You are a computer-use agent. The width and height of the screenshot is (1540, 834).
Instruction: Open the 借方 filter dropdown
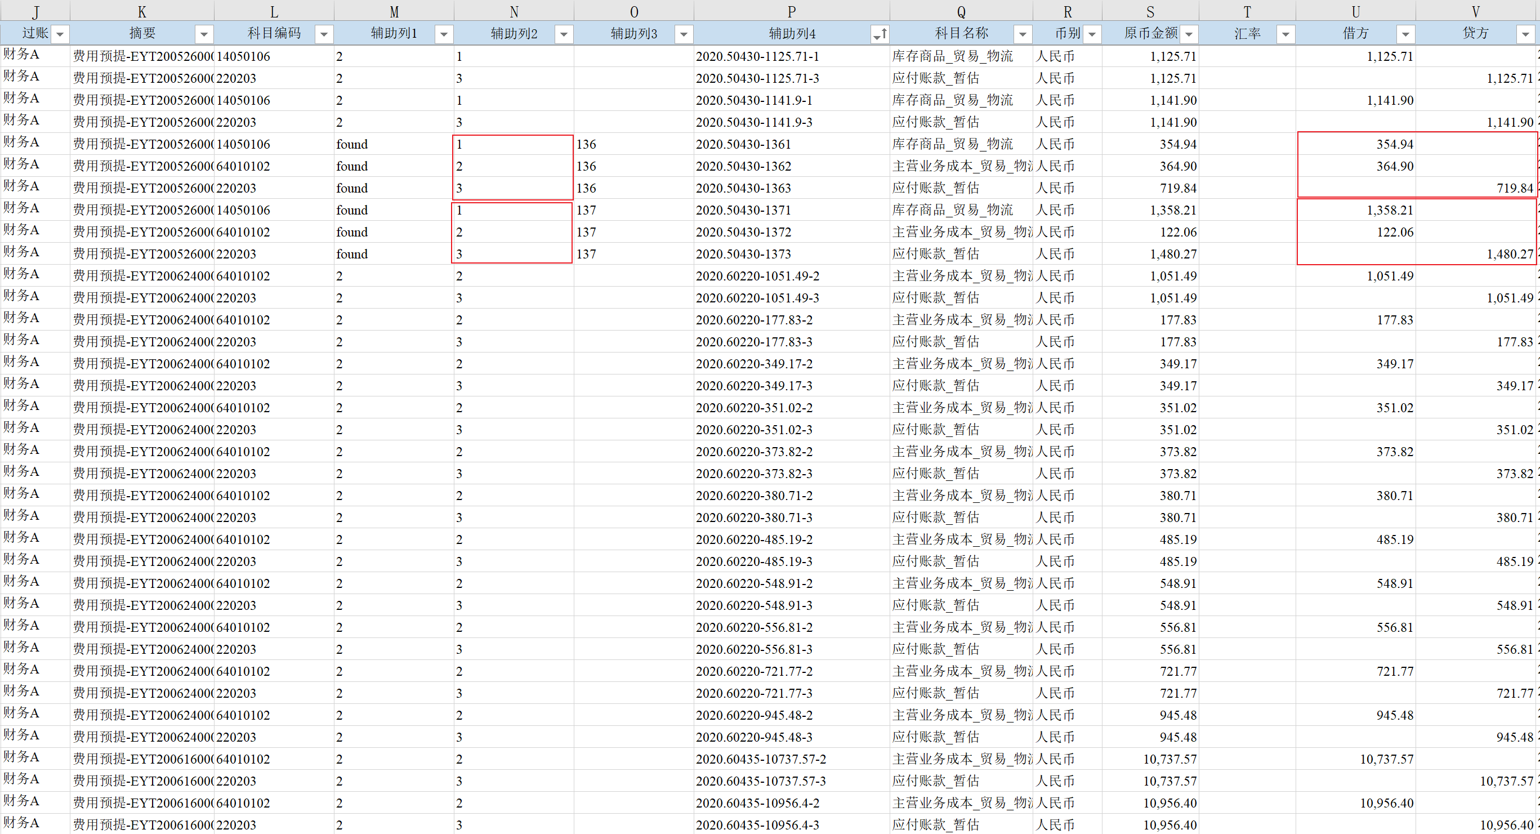pos(1405,34)
